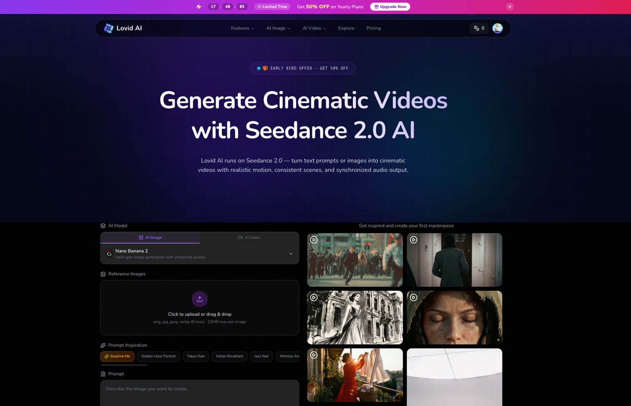Click the Upgrade Now button
631x406 pixels.
click(x=390, y=7)
